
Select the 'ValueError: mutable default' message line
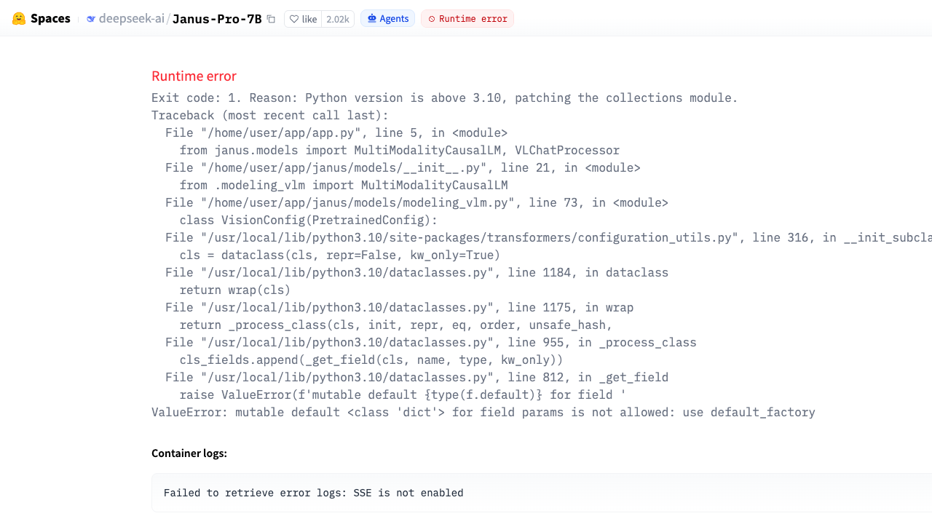click(x=483, y=413)
